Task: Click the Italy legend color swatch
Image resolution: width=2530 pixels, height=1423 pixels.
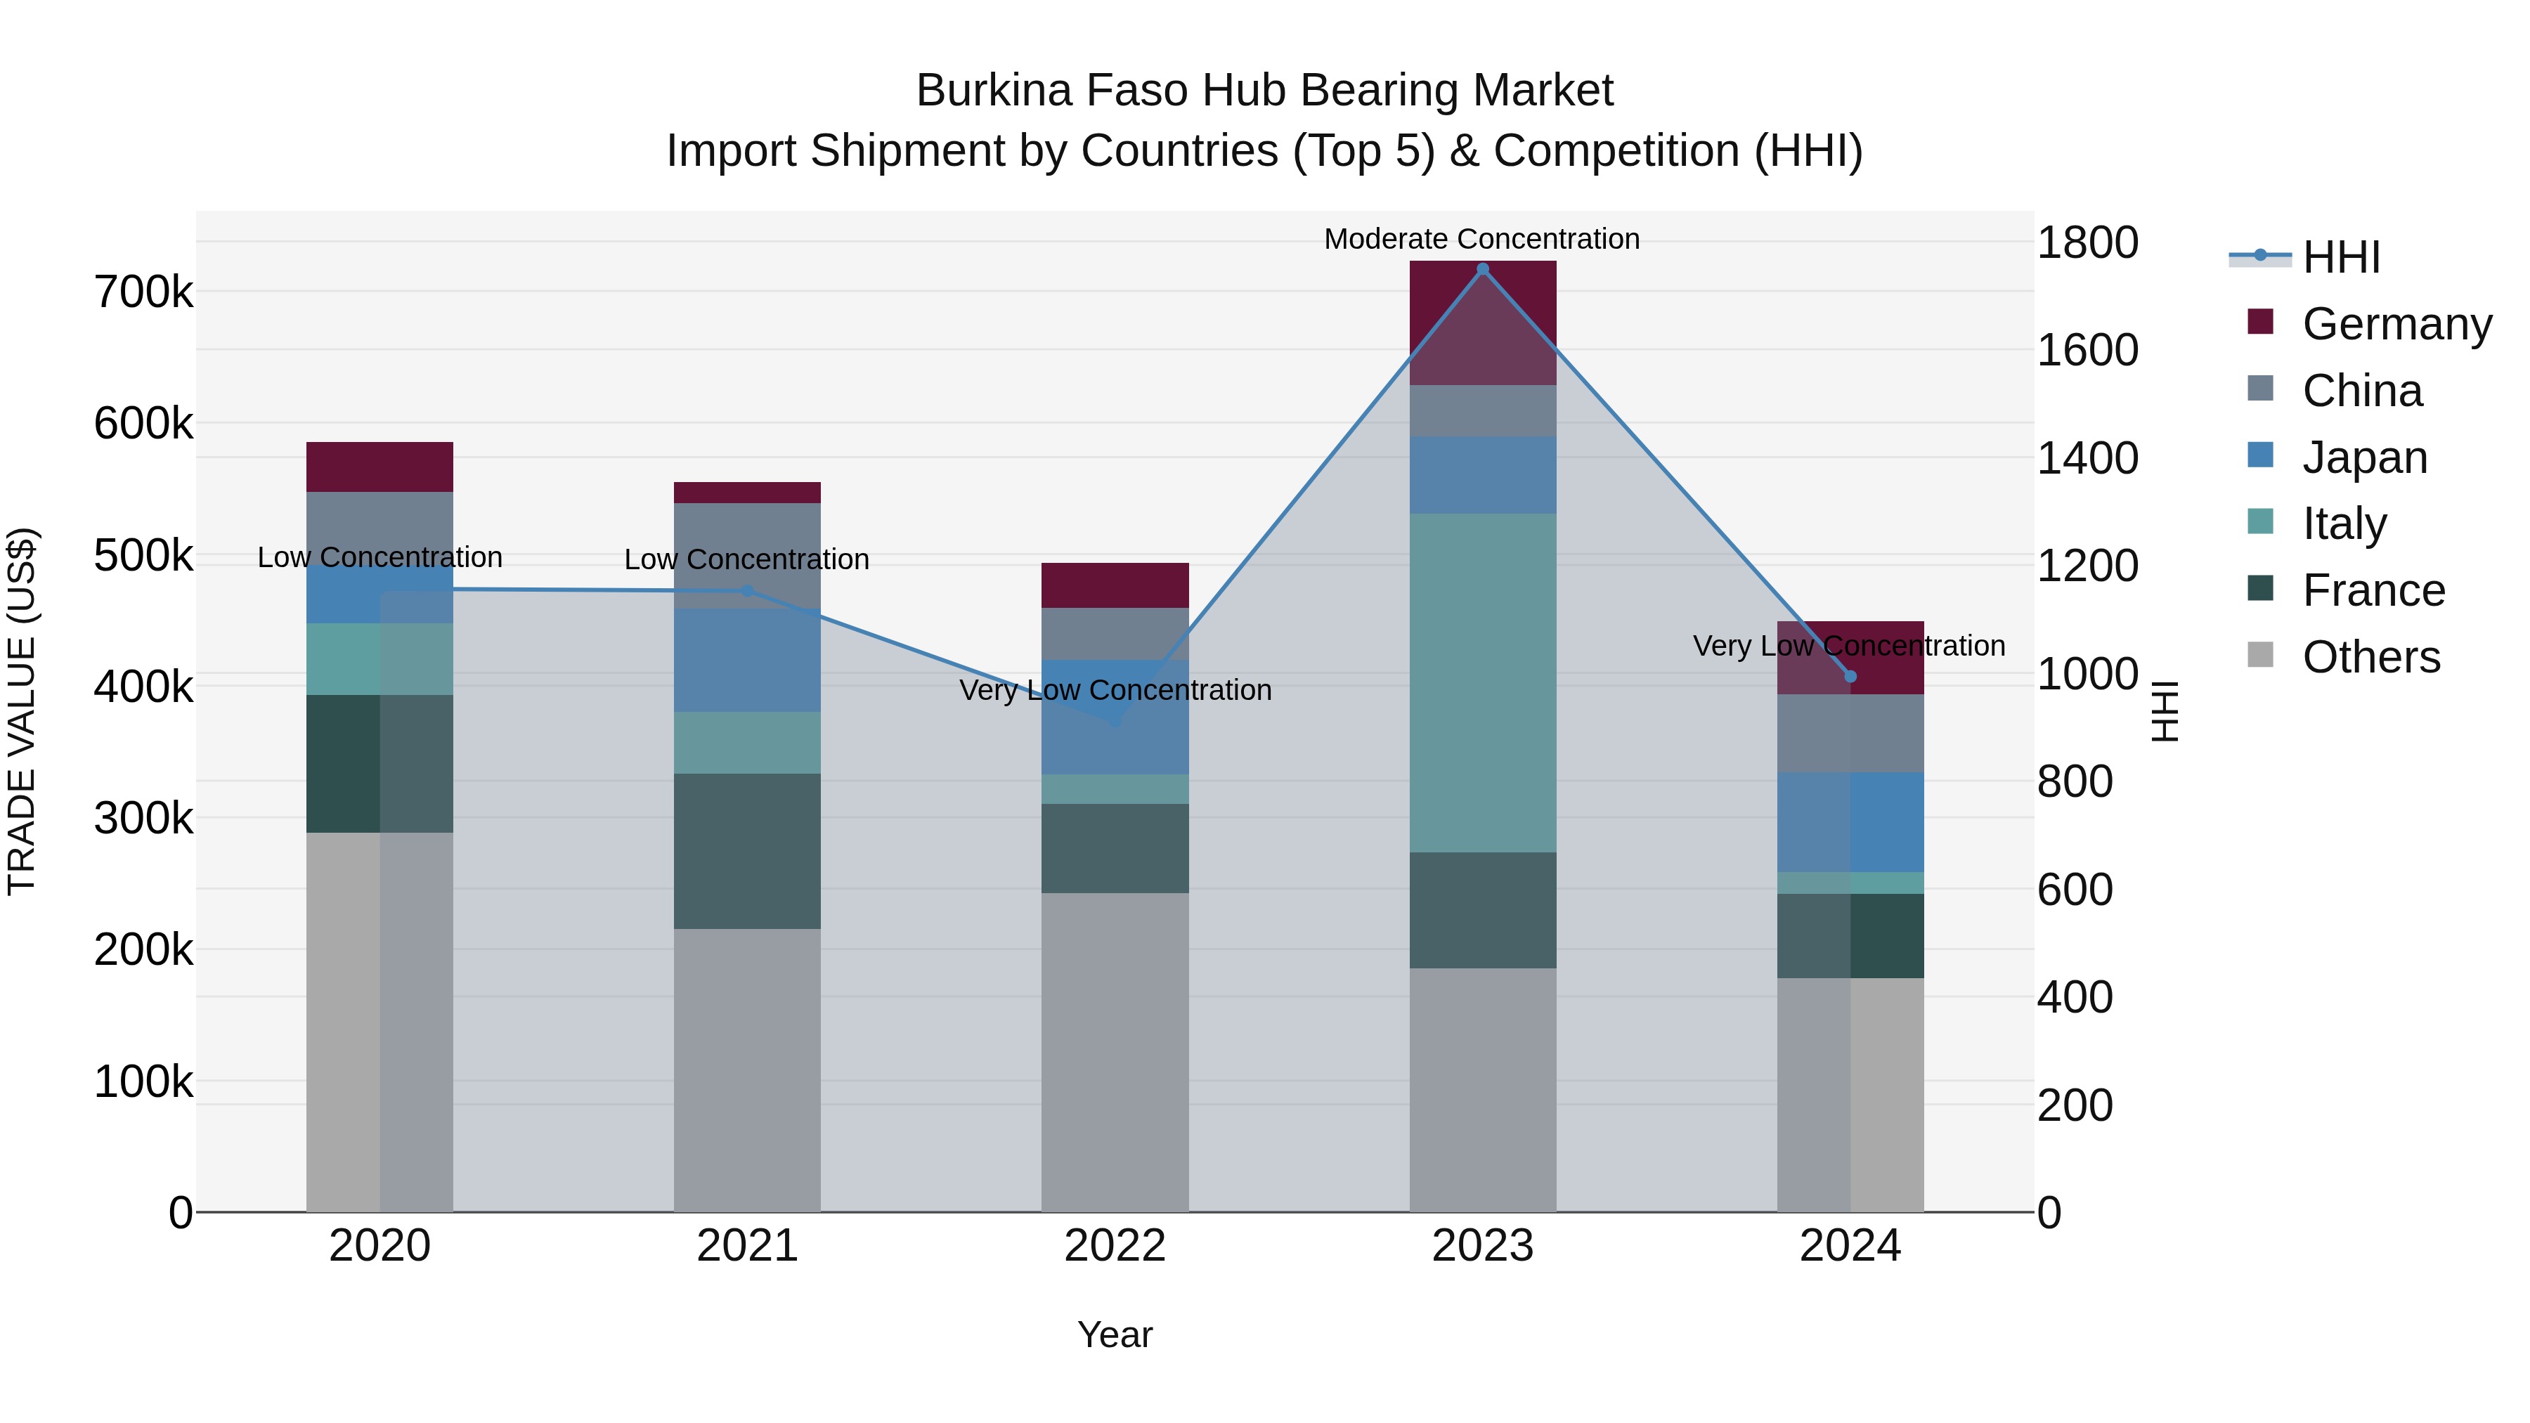Action: click(2260, 521)
